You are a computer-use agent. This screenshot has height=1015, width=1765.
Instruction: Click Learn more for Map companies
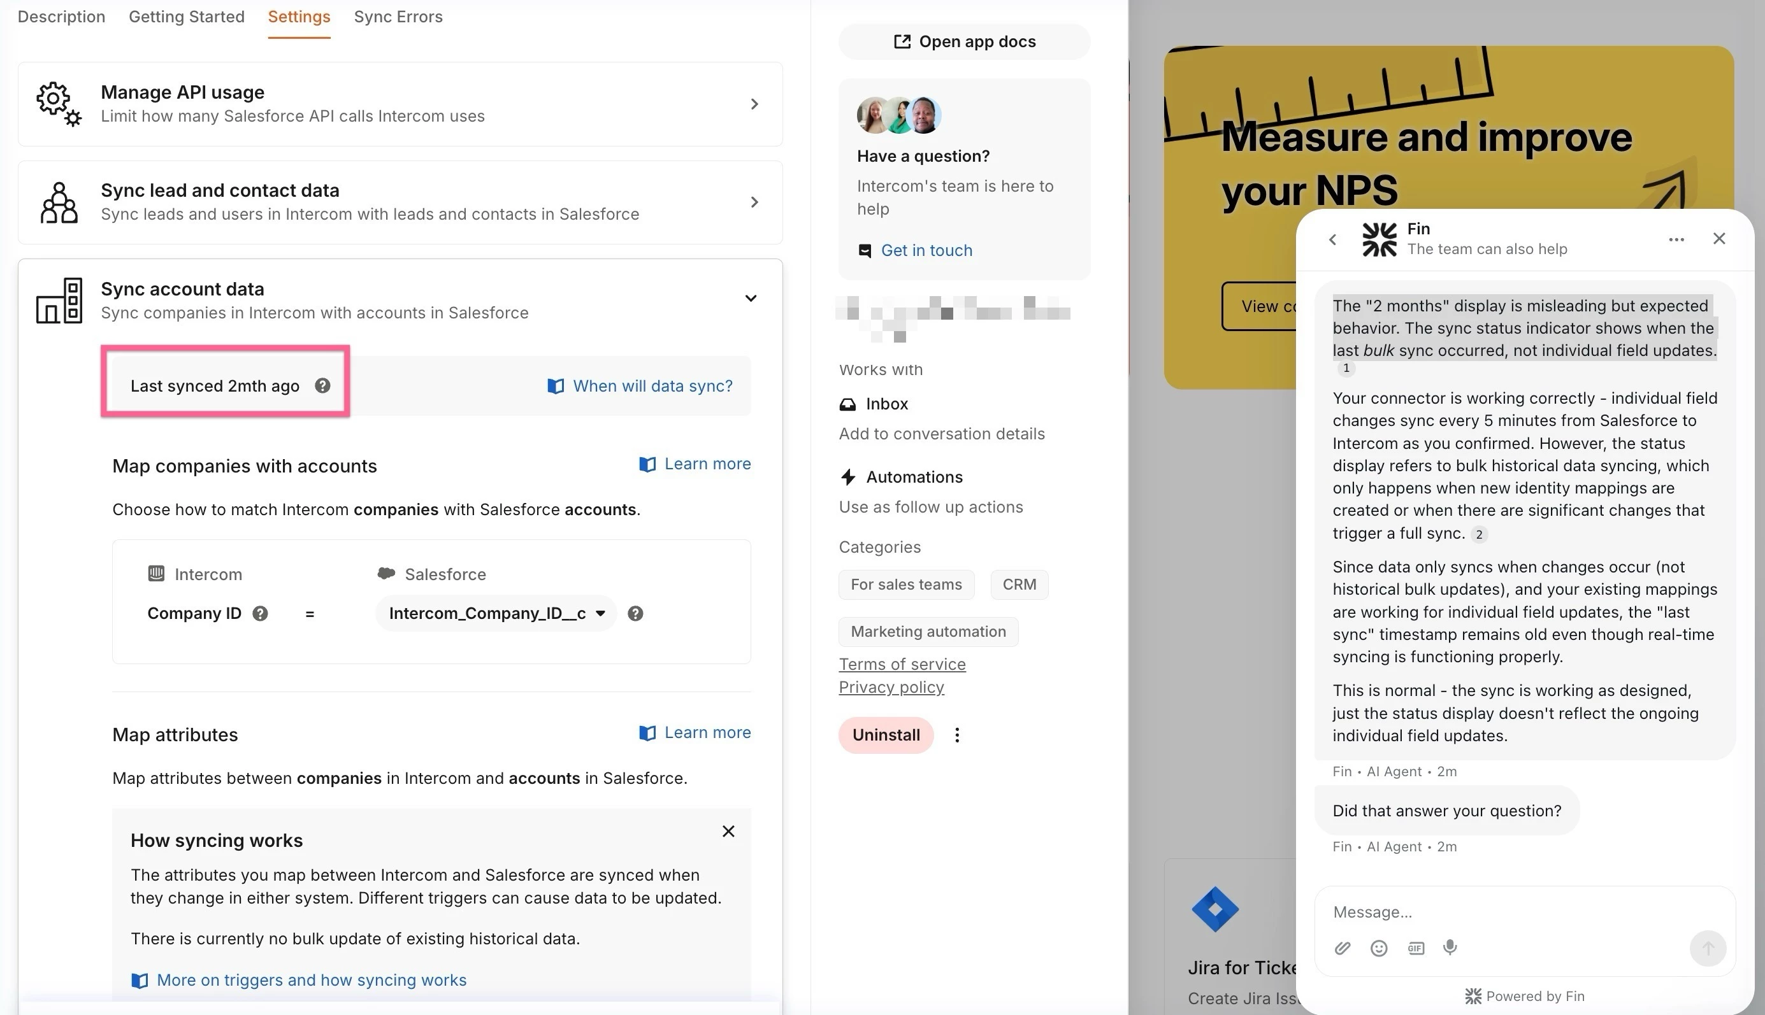[x=695, y=464]
